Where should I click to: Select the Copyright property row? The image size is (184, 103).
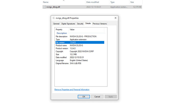point(80,51)
